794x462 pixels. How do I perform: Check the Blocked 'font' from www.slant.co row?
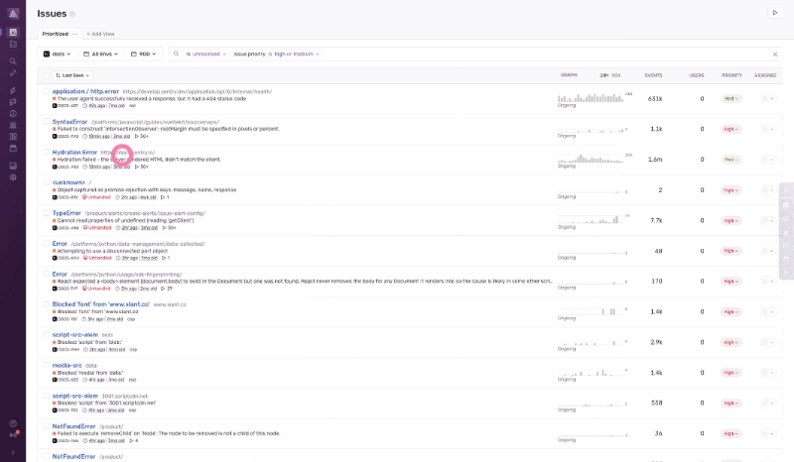tap(46, 304)
